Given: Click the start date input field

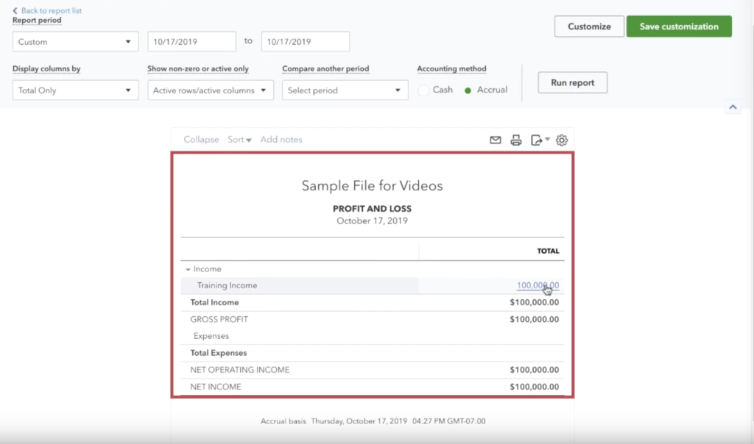Looking at the screenshot, I should coord(191,42).
